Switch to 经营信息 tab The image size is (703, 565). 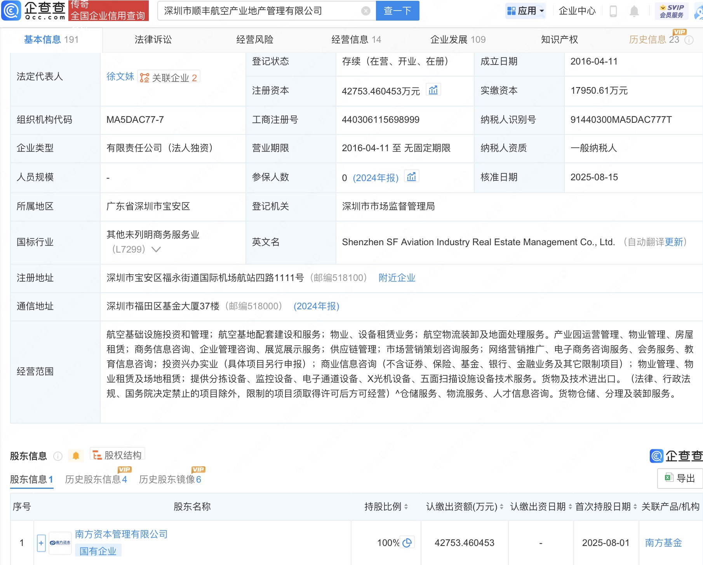point(356,40)
